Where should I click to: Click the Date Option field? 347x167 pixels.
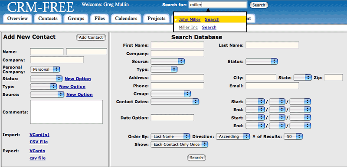coord(172,117)
